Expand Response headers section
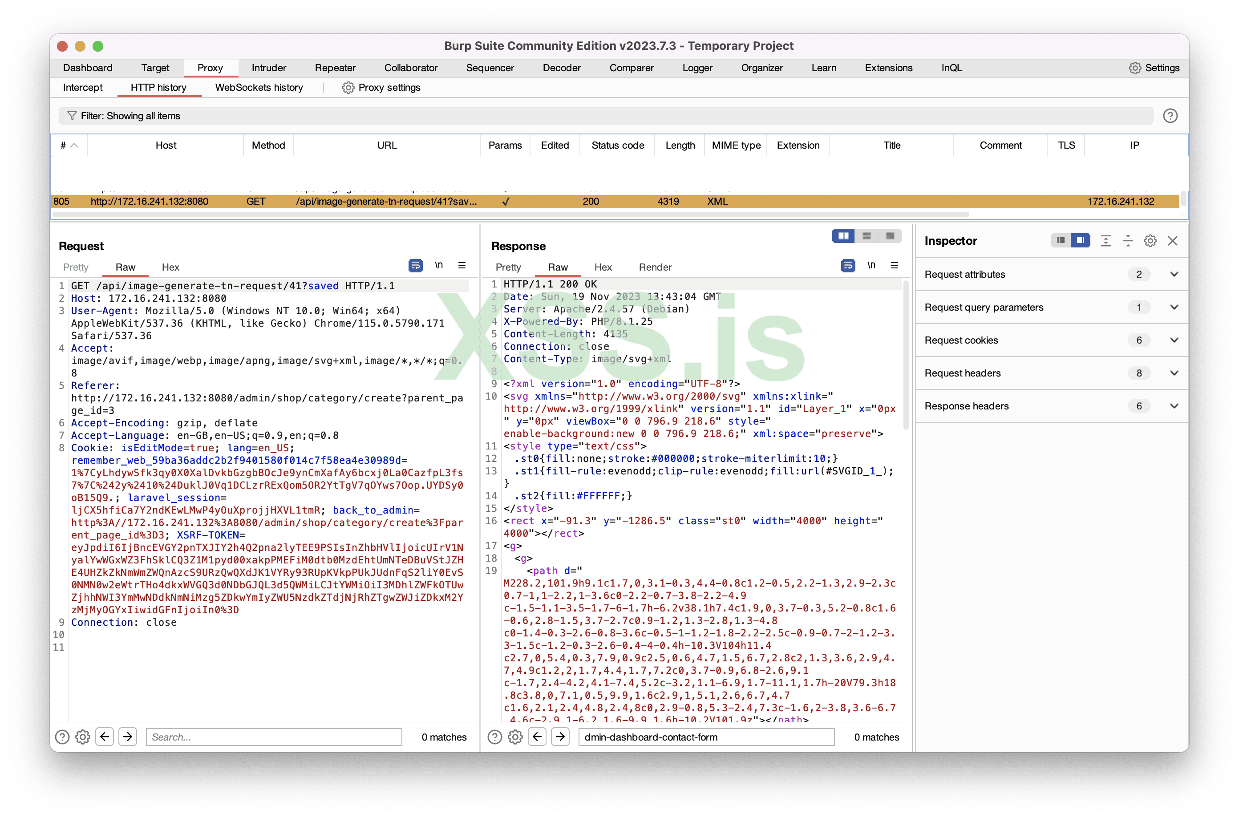 coord(1174,406)
